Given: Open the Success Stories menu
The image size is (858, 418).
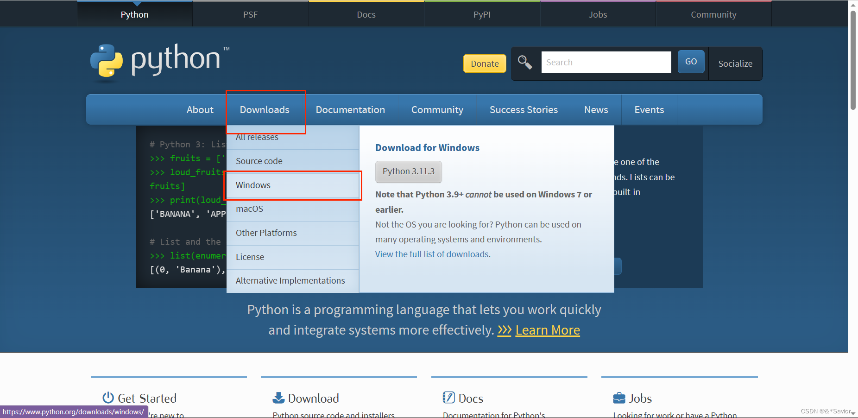Looking at the screenshot, I should pyautogui.click(x=524, y=110).
